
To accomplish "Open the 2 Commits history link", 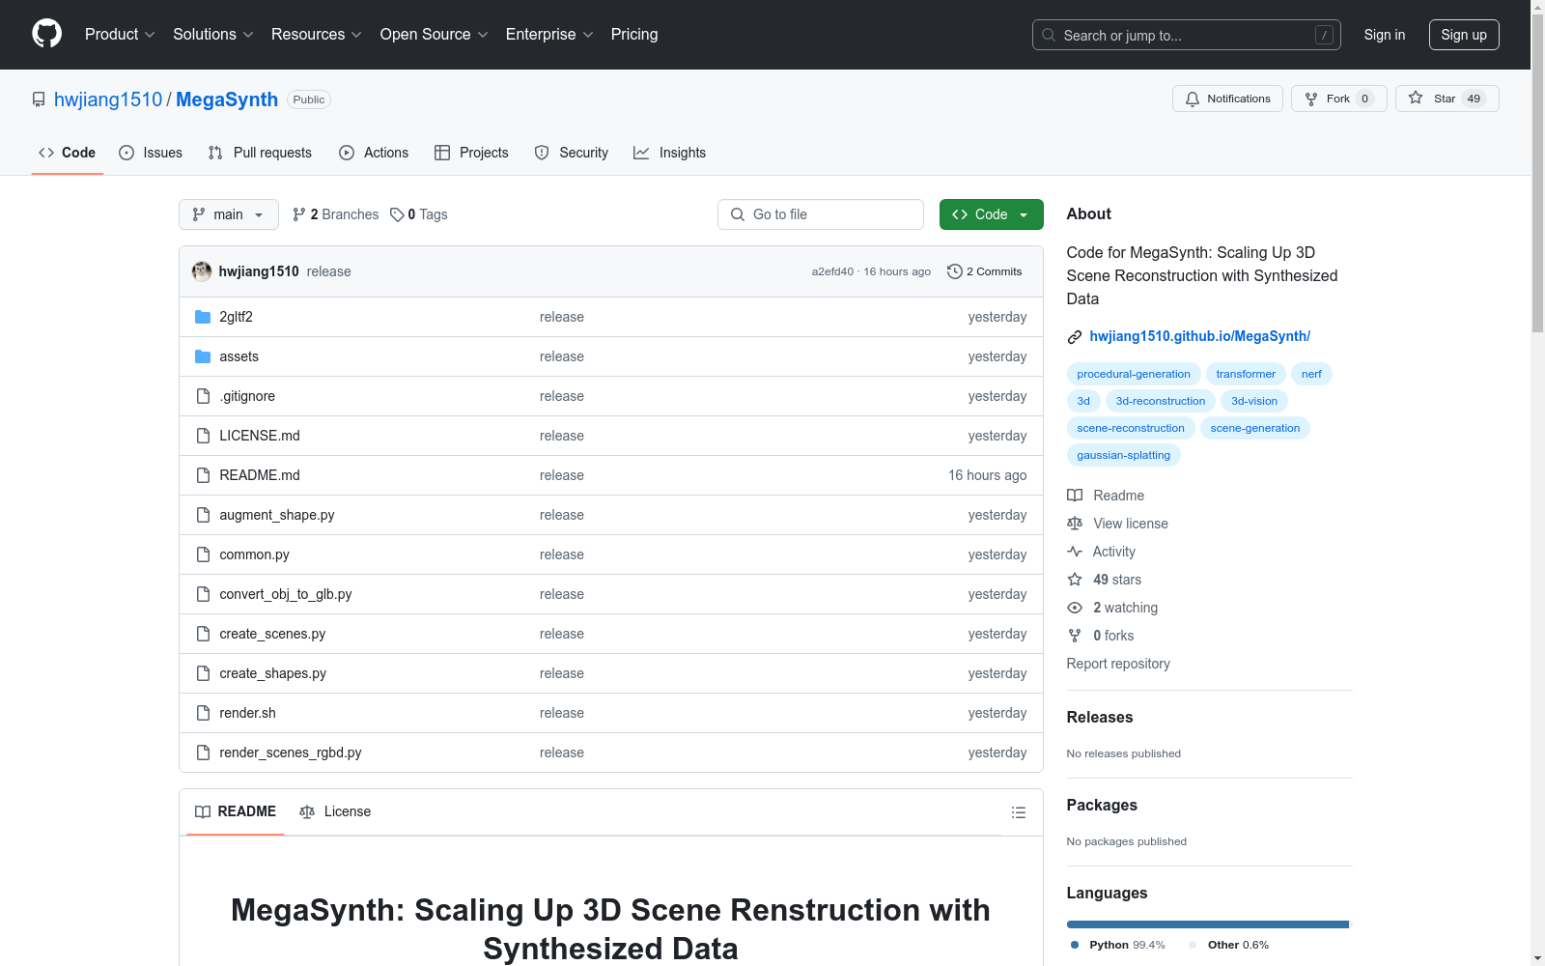I will [985, 271].
